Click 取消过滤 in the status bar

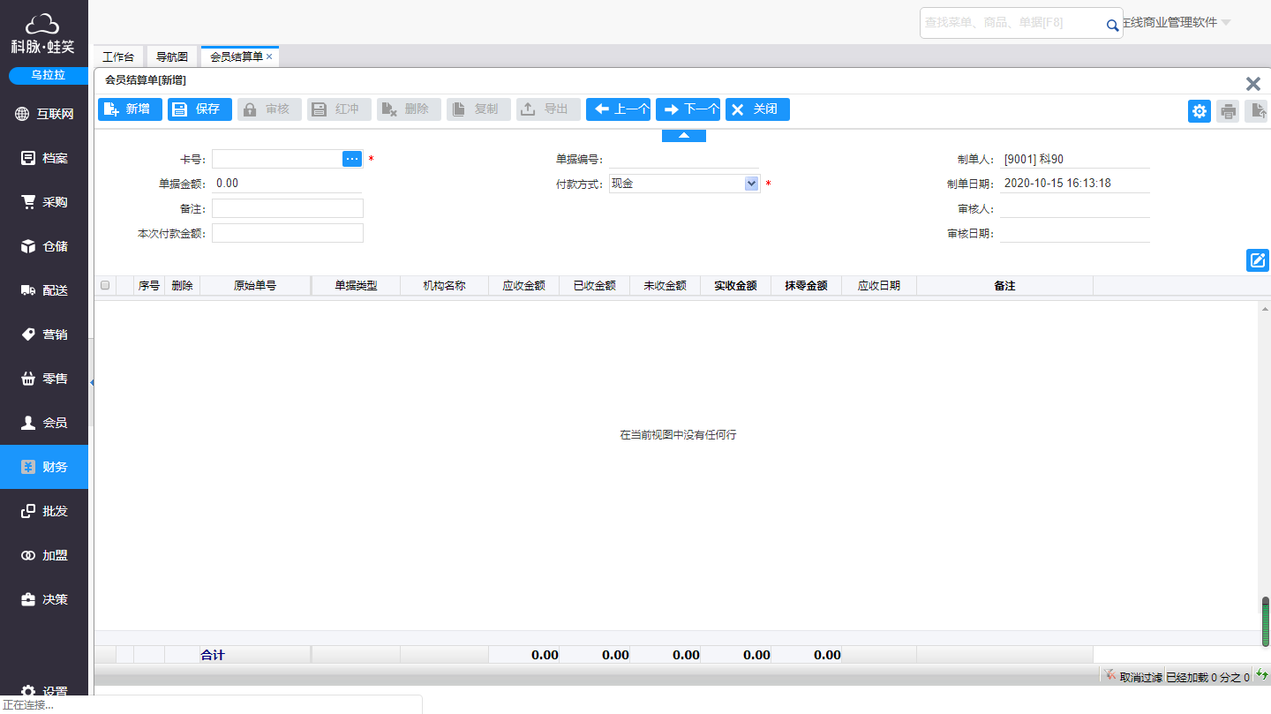tap(1132, 677)
